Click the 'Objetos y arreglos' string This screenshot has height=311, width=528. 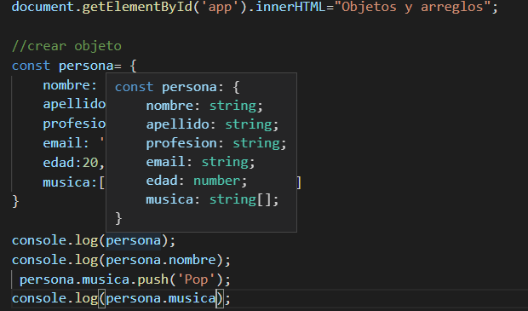(412, 7)
